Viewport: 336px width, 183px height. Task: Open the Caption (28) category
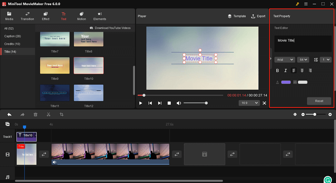[13, 36]
